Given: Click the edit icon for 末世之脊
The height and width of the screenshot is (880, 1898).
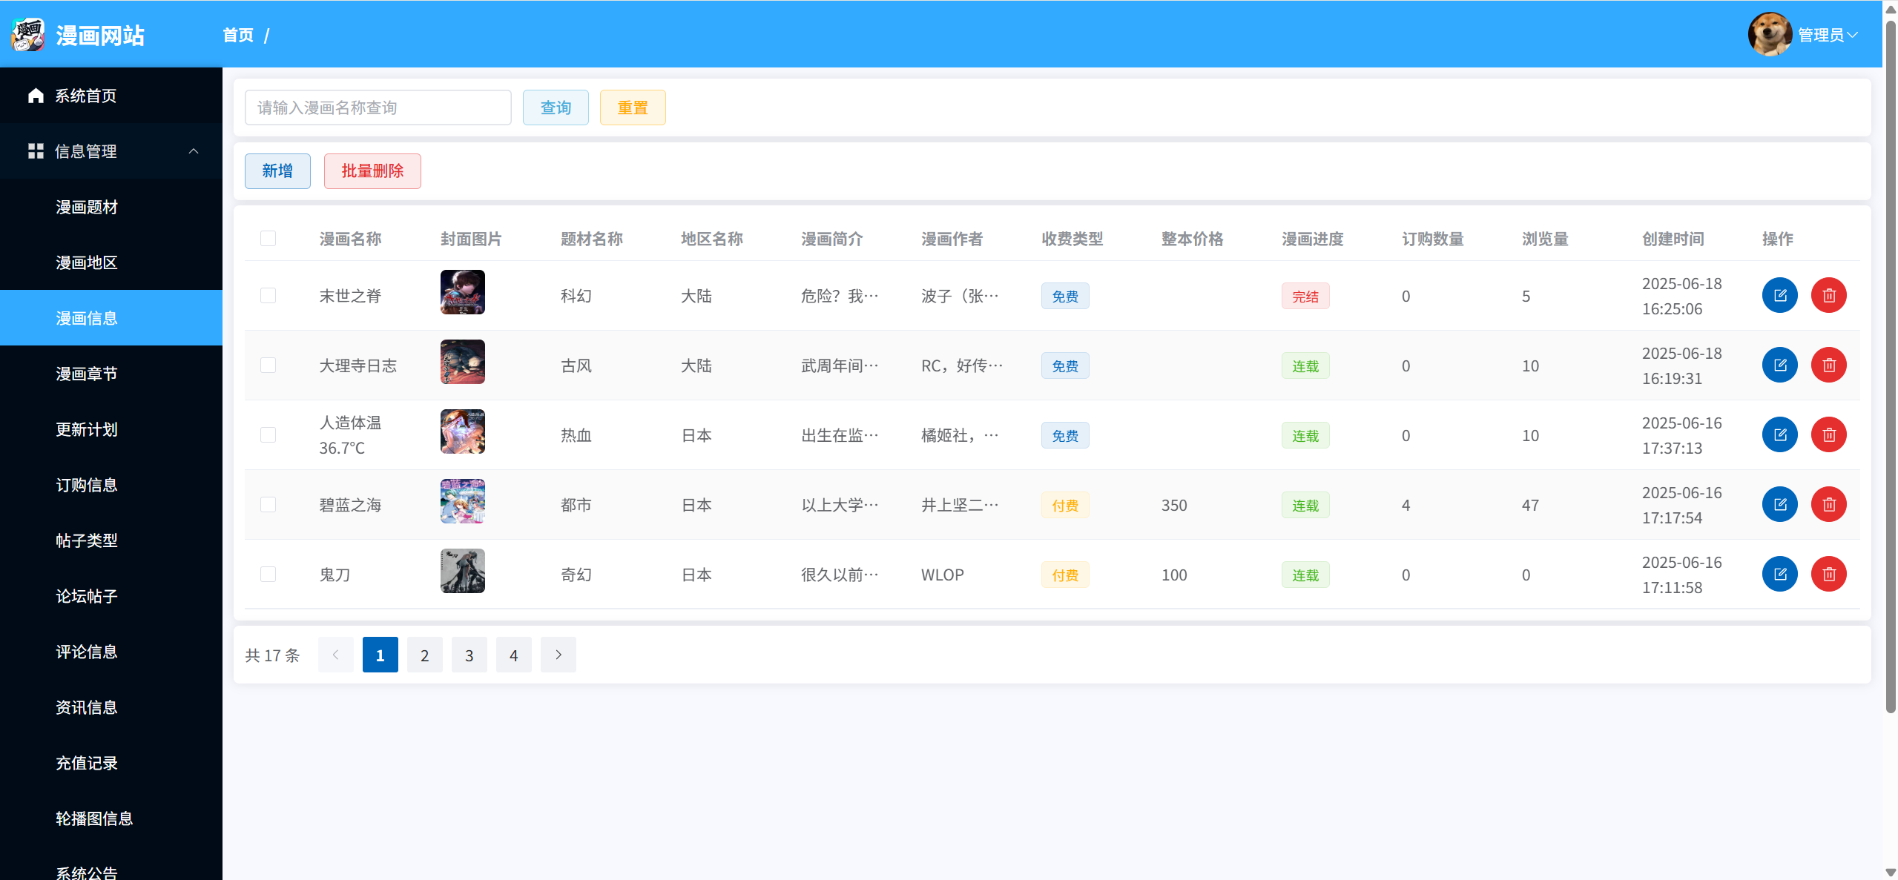Looking at the screenshot, I should (1779, 296).
